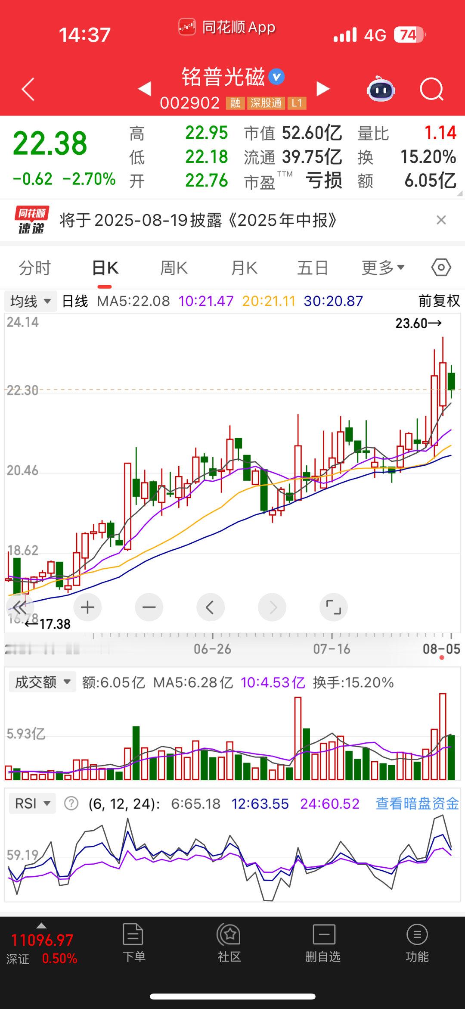Image resolution: width=465 pixels, height=1009 pixels.
Task: Tap the 深证 11096.97 index value
Action: (x=42, y=940)
